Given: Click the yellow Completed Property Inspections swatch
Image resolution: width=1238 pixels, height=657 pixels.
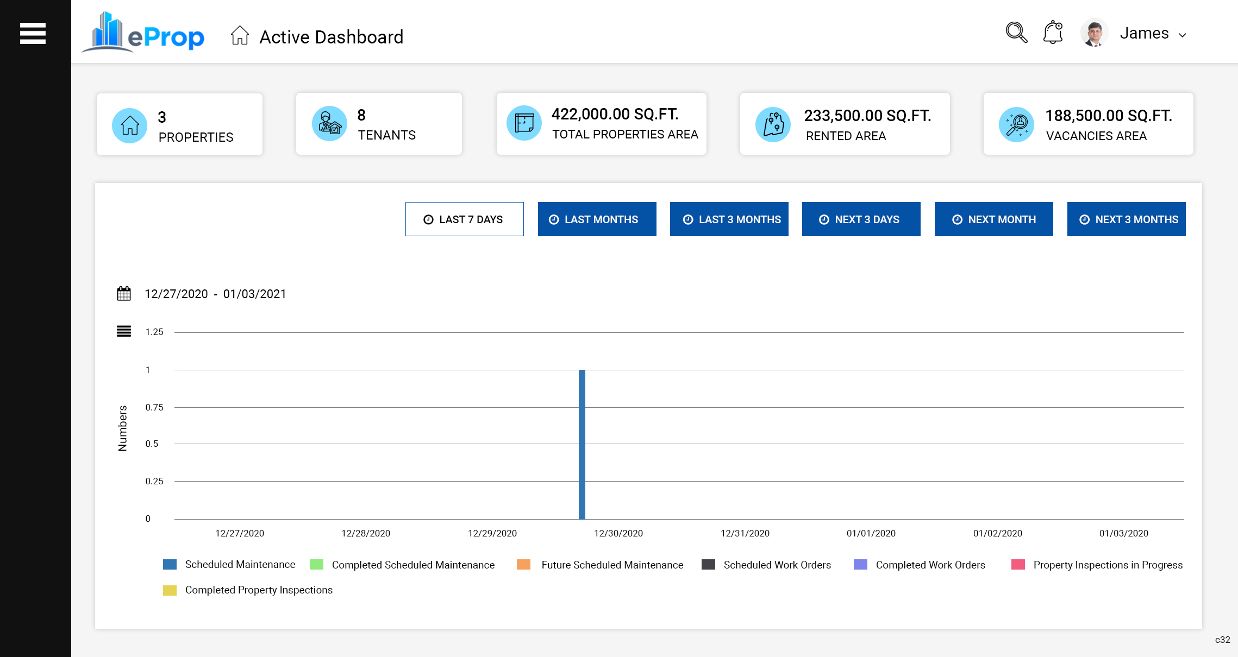Looking at the screenshot, I should [x=170, y=590].
